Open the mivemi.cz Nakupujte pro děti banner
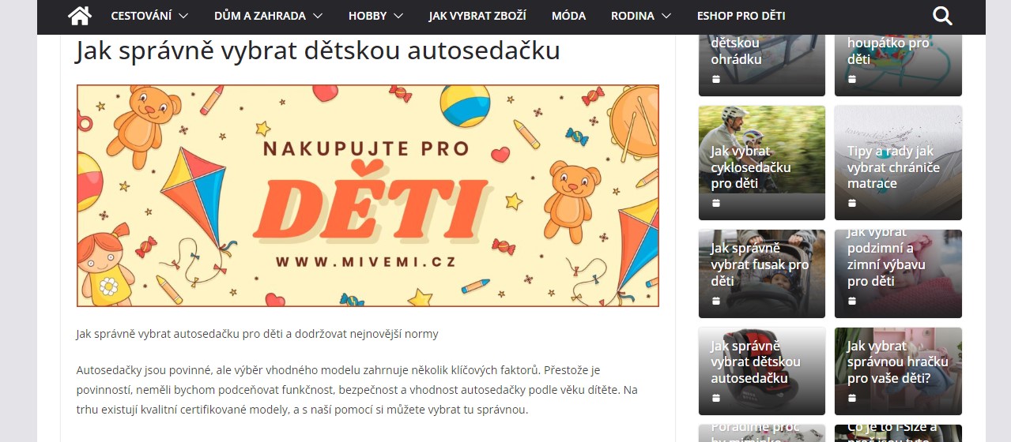This screenshot has height=442, width=1011. pyautogui.click(x=368, y=196)
